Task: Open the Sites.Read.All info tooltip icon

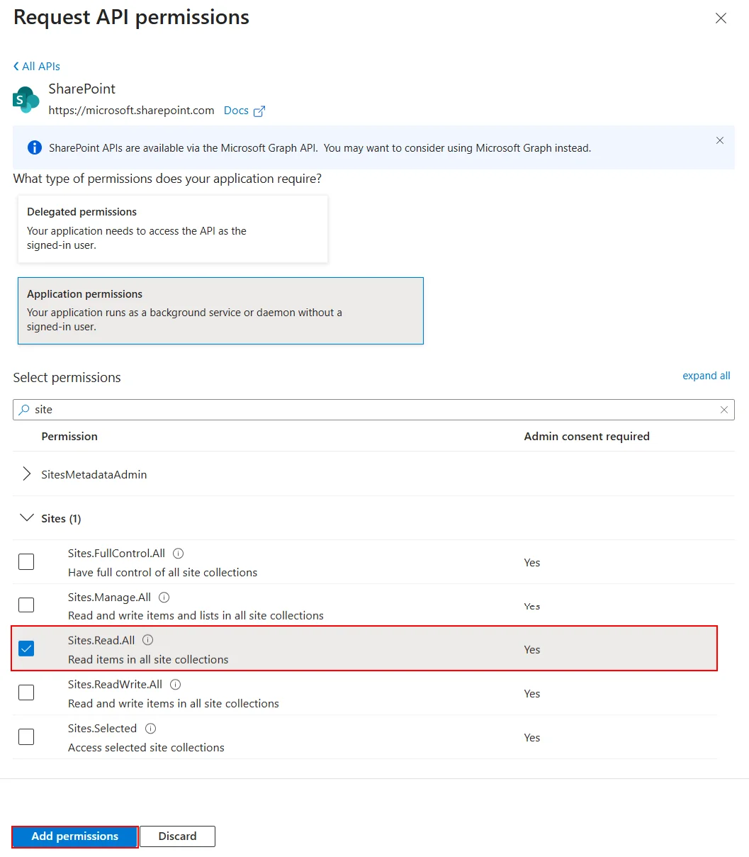Action: click(147, 639)
